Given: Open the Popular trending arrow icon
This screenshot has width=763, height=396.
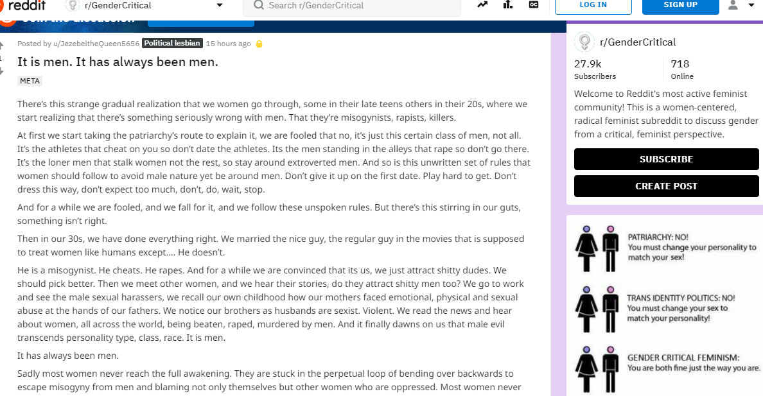Looking at the screenshot, I should pos(482,5).
